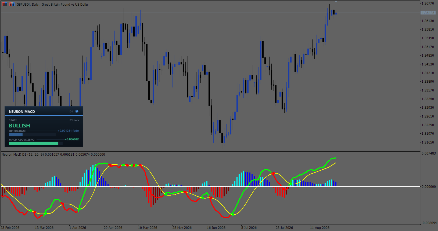This screenshot has height=231, width=438.
Task: Click the 23 Feb 2026 date label
Action: pyautogui.click(x=10, y=228)
